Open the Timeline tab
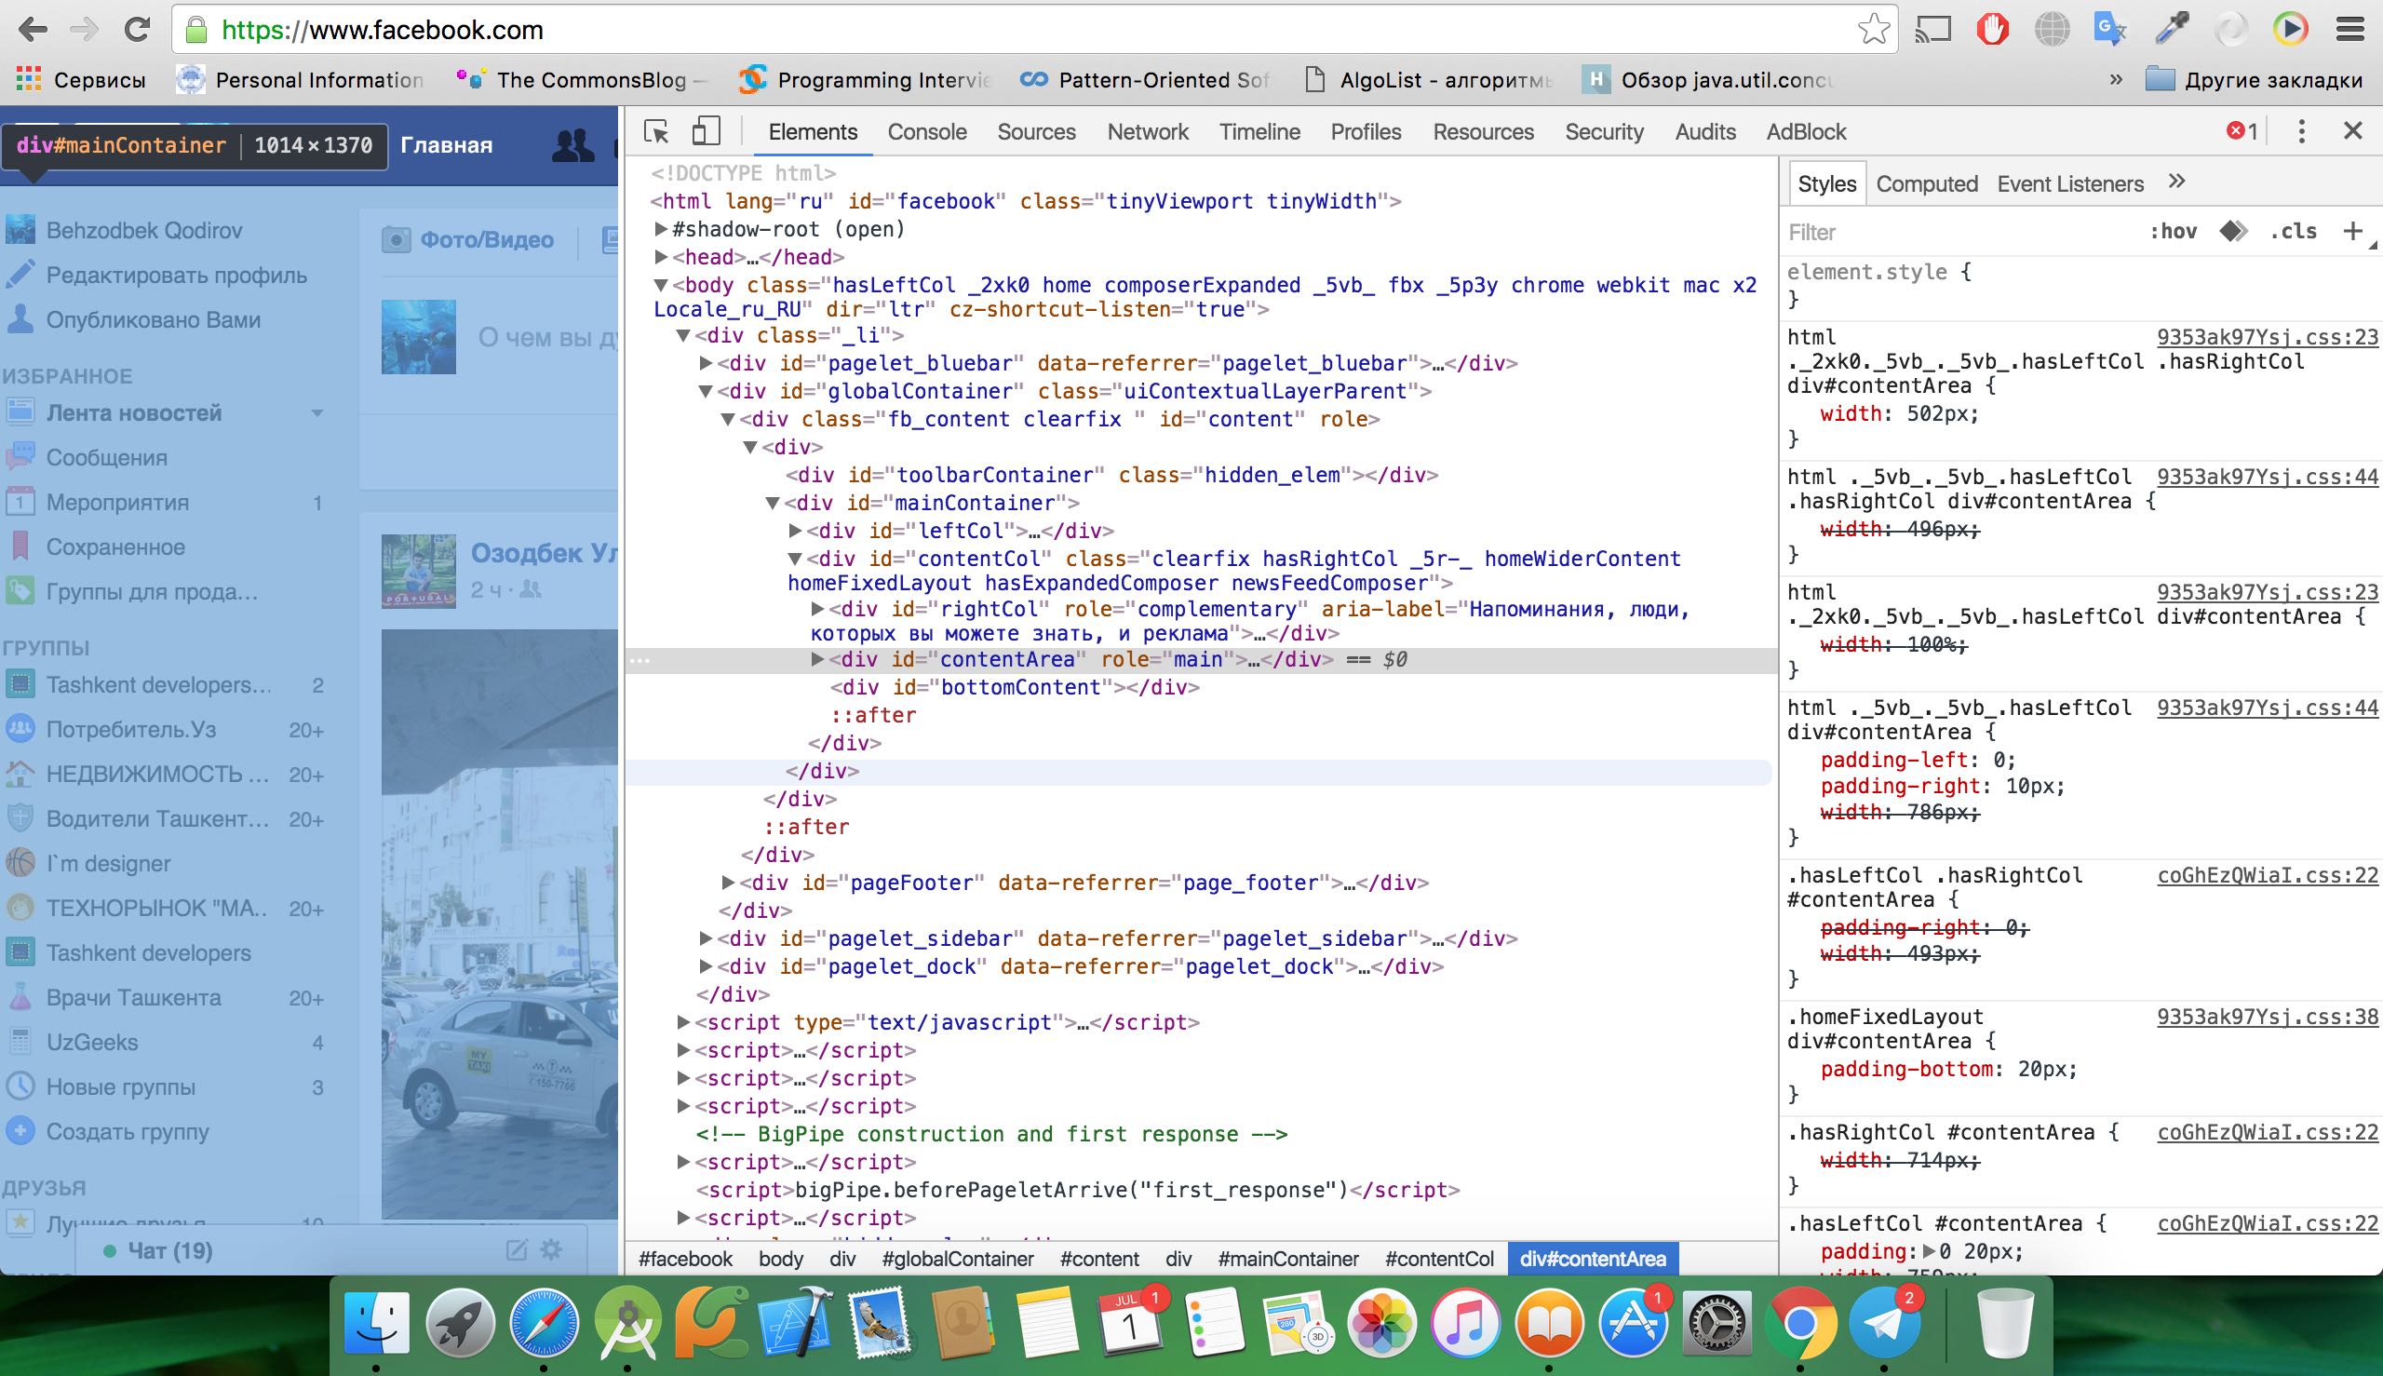This screenshot has height=1376, width=2383. click(1259, 132)
